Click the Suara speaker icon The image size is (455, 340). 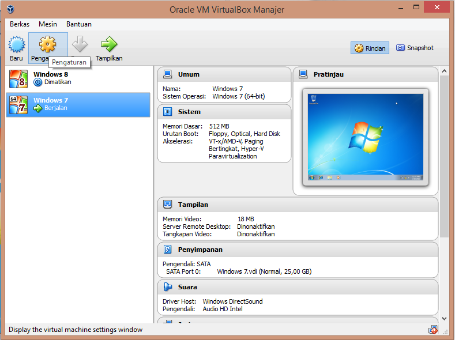[x=167, y=286]
